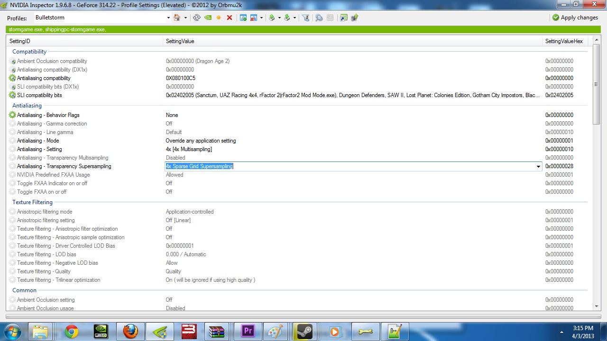Click the Apply changes button
Screen dimensions: 607x341
coord(575,18)
